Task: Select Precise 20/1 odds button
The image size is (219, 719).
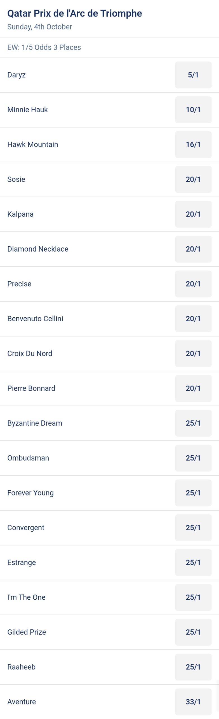Action: pyautogui.click(x=193, y=284)
